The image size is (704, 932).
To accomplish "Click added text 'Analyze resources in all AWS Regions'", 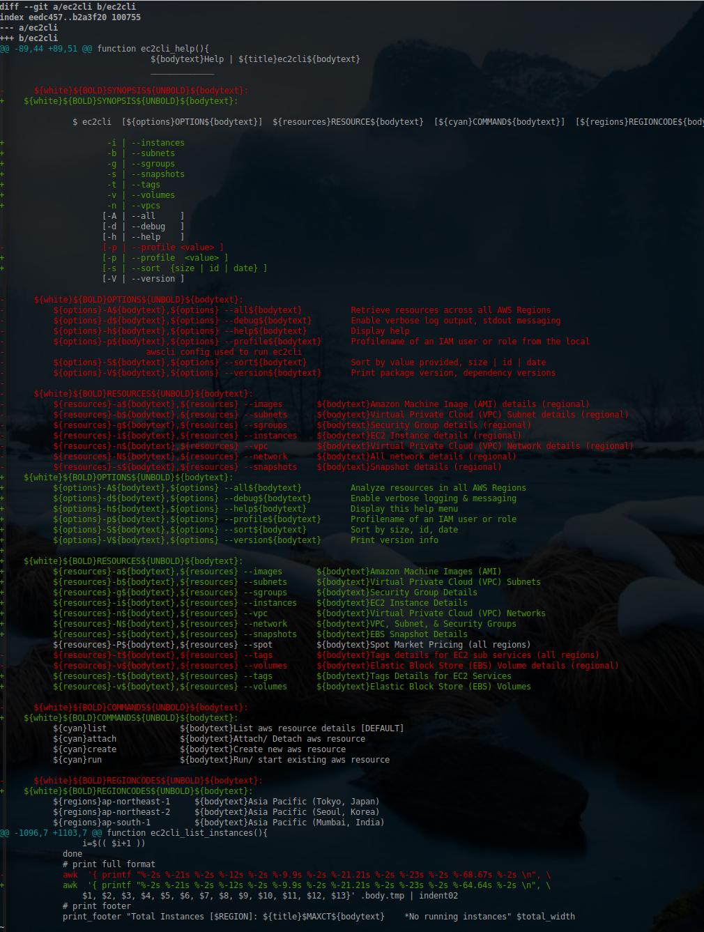I will pos(438,488).
